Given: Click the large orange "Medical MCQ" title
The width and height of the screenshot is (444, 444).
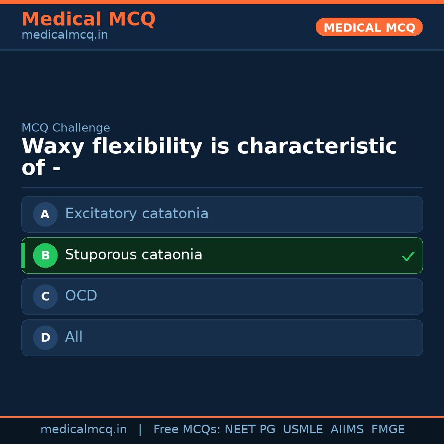Looking at the screenshot, I should coord(88,19).
